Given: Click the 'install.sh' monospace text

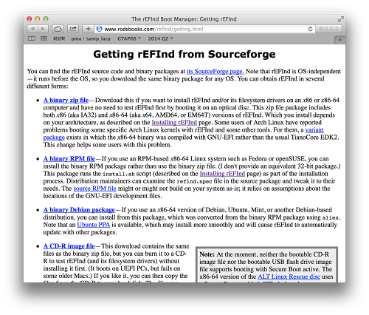Looking at the screenshot, I should coord(118,174).
